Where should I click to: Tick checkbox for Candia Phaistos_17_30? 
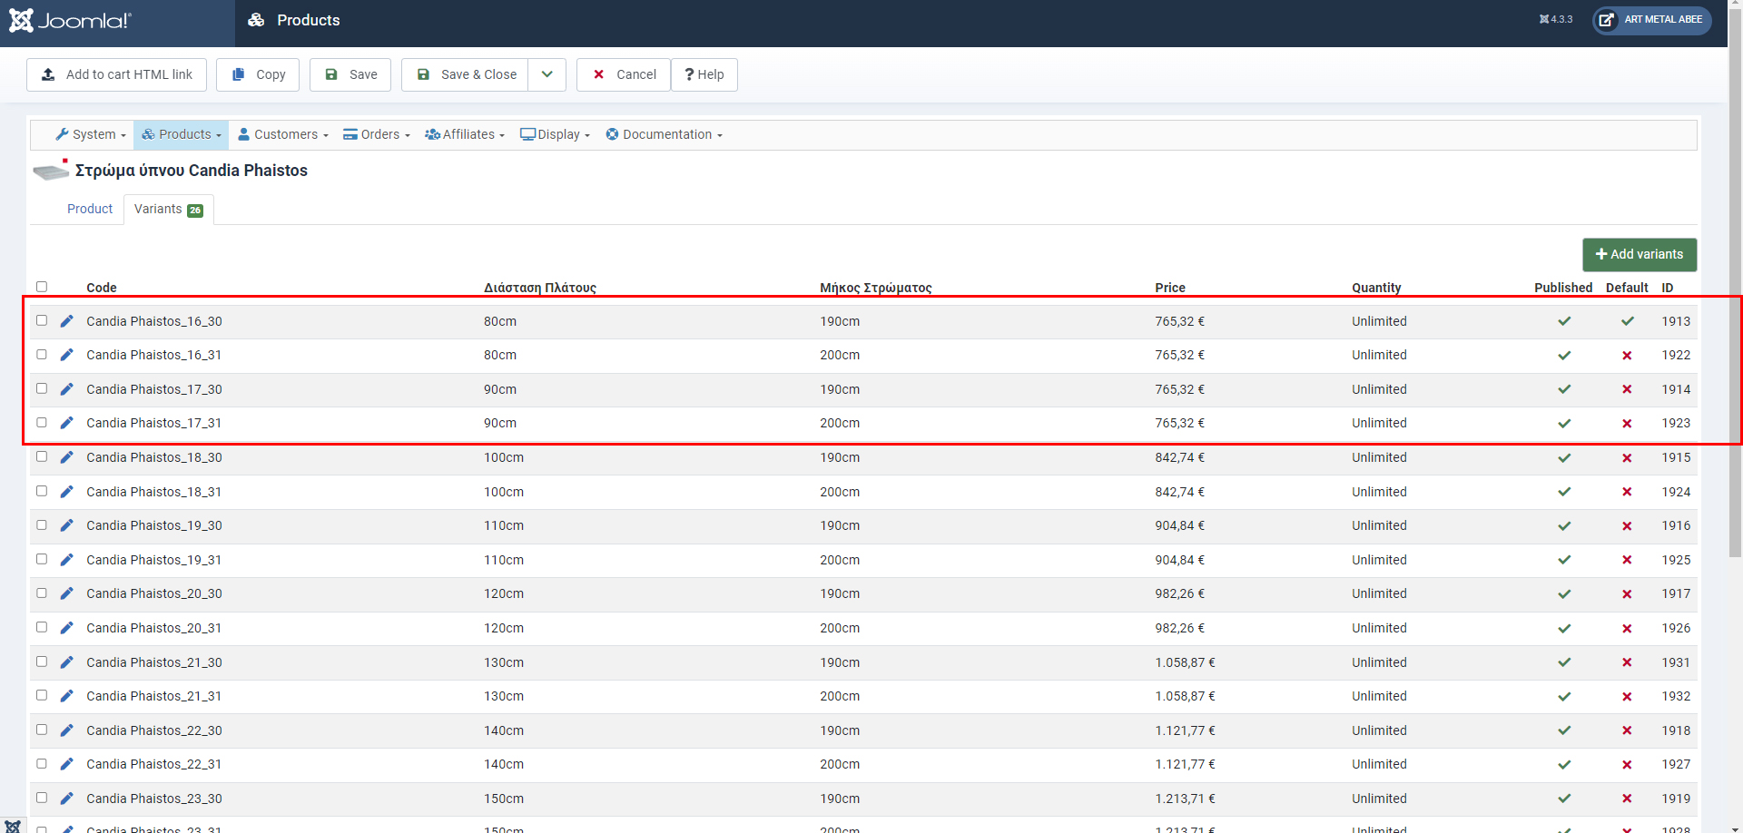[42, 388]
